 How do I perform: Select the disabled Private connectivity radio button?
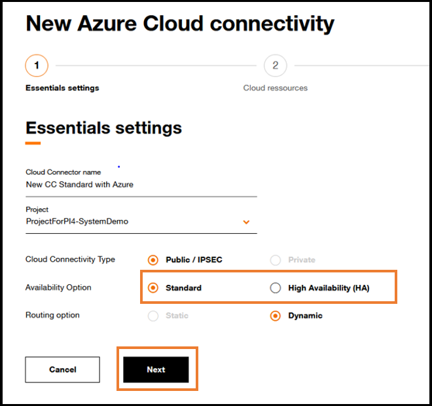[275, 260]
